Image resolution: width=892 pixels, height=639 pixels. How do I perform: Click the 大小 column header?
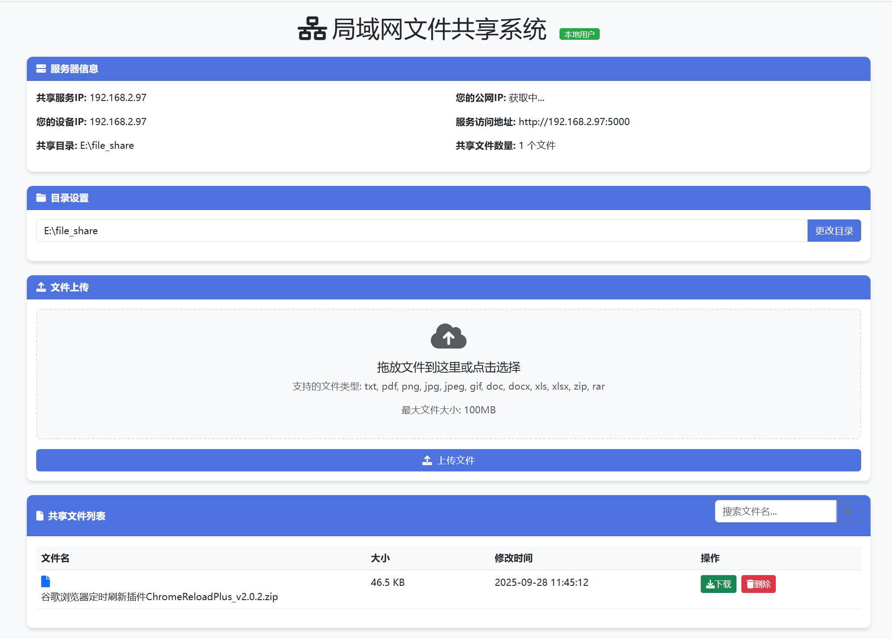380,558
